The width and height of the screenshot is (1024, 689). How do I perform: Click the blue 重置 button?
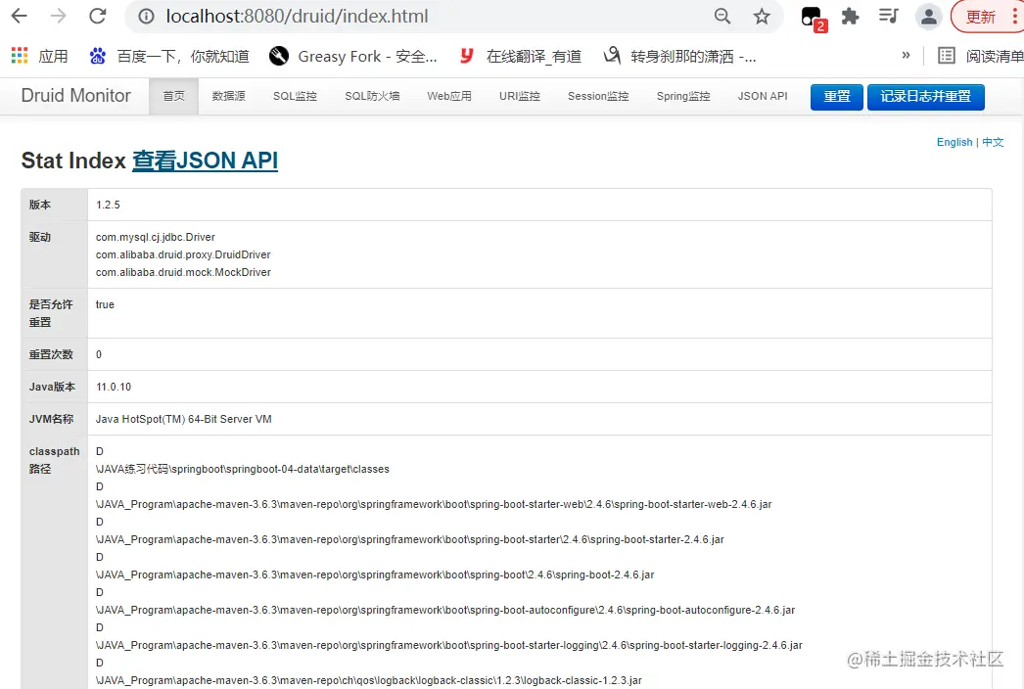[x=837, y=97]
